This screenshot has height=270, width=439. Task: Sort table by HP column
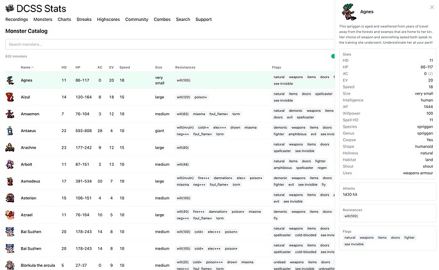[78, 67]
